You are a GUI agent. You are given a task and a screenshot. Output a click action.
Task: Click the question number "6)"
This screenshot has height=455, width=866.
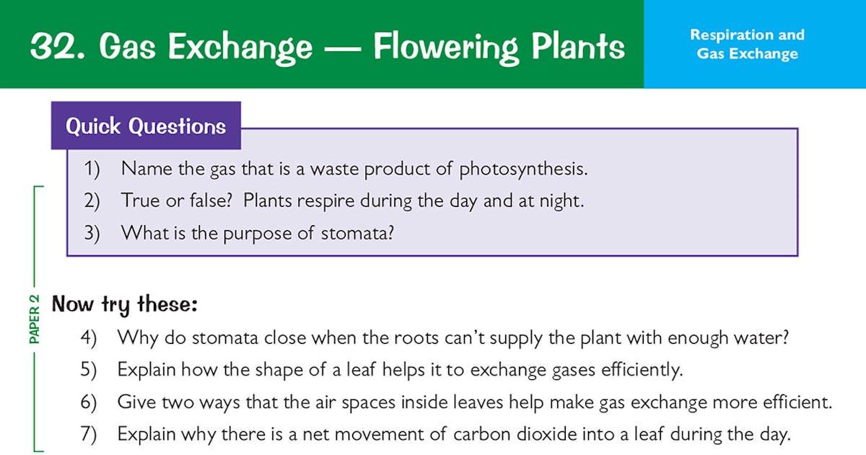(x=88, y=402)
